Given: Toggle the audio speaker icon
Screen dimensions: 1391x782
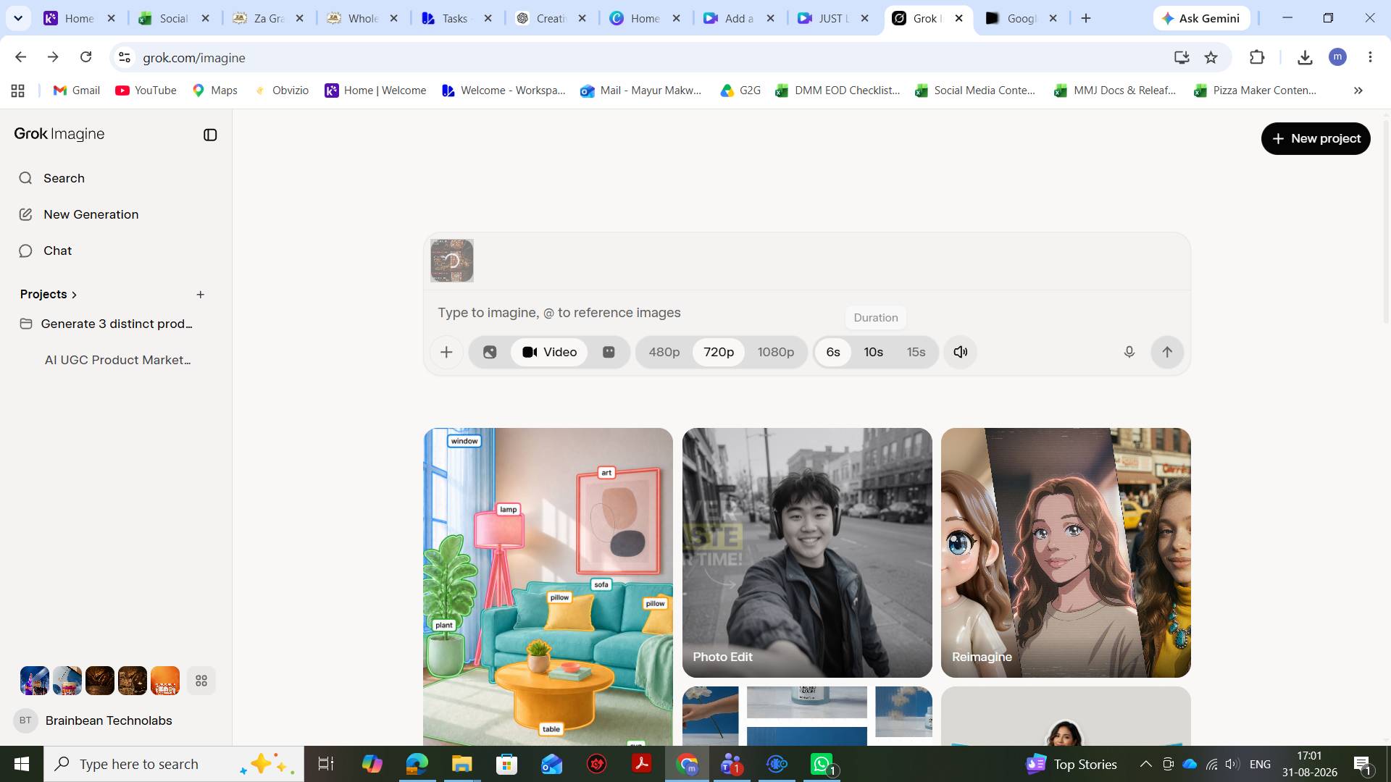Looking at the screenshot, I should pyautogui.click(x=961, y=352).
